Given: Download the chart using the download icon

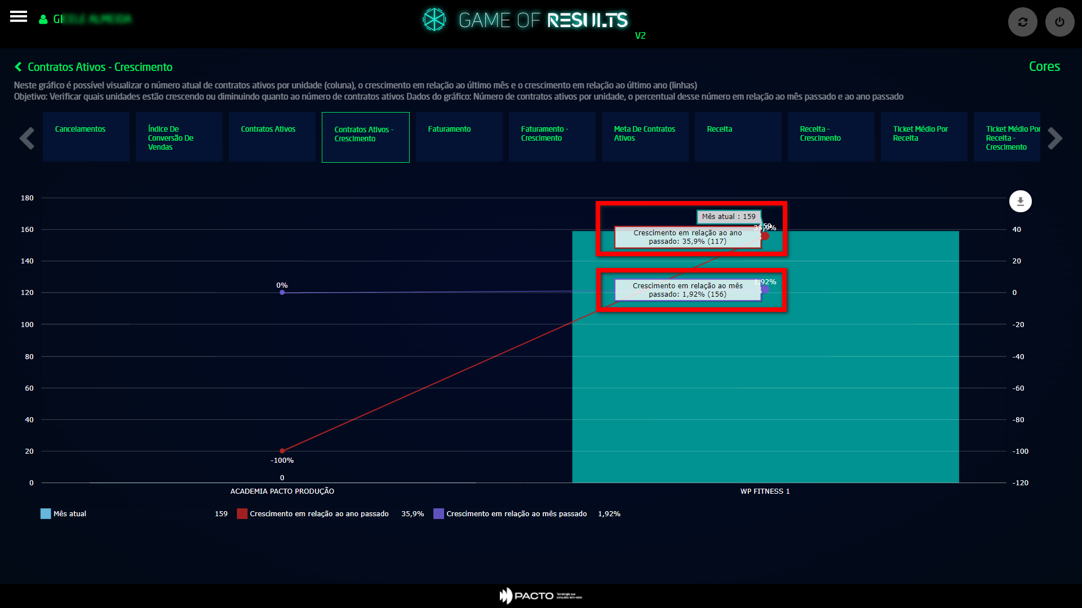Looking at the screenshot, I should click(x=1020, y=201).
